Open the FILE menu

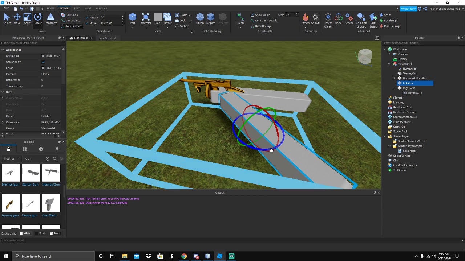click(6, 8)
